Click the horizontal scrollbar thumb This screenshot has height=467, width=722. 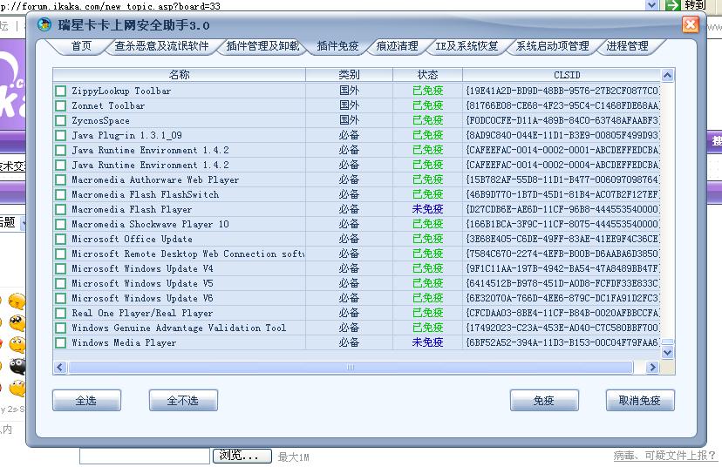[351, 367]
